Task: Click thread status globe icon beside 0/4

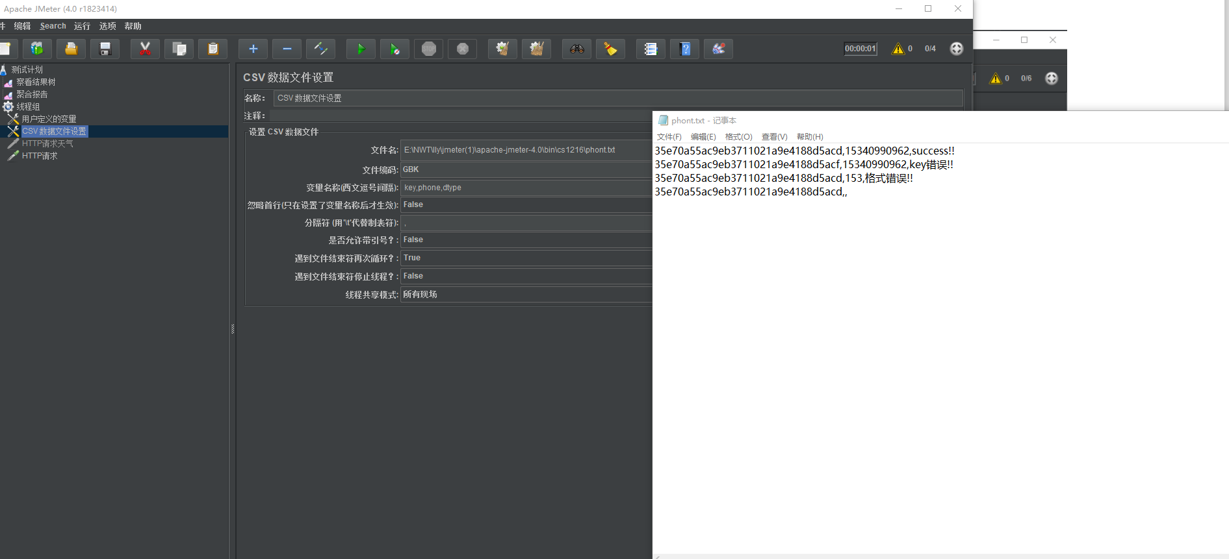Action: [x=957, y=49]
